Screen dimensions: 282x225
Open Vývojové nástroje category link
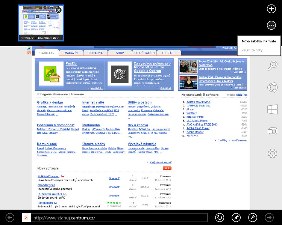pos(142,144)
